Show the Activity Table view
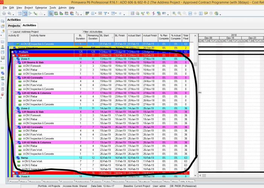Screen dimensions: 264x188 point(20,14)
